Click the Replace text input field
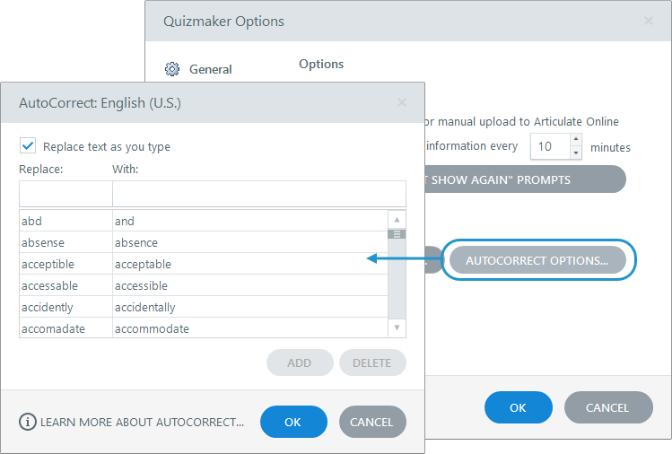The width and height of the screenshot is (672, 454). click(65, 194)
